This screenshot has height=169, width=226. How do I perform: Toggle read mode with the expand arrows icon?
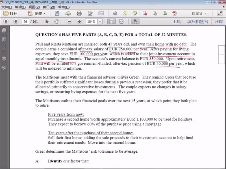pyautogui.click(x=220, y=14)
